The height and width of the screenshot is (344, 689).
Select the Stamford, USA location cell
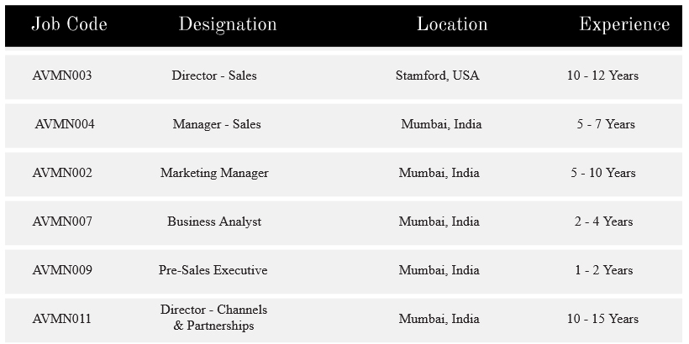437,76
